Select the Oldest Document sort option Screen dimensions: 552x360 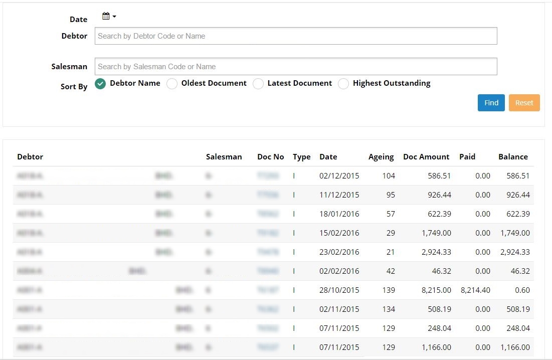point(172,83)
